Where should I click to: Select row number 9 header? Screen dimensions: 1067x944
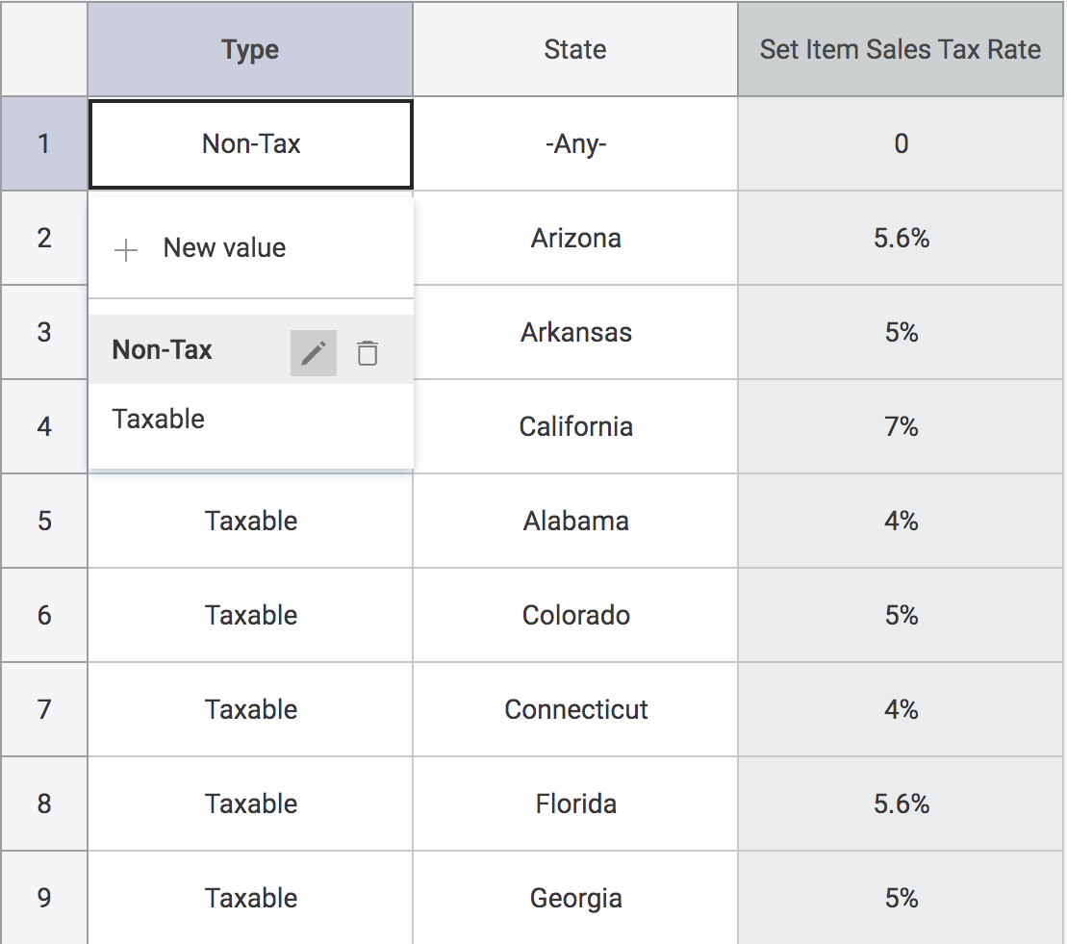pyautogui.click(x=44, y=898)
